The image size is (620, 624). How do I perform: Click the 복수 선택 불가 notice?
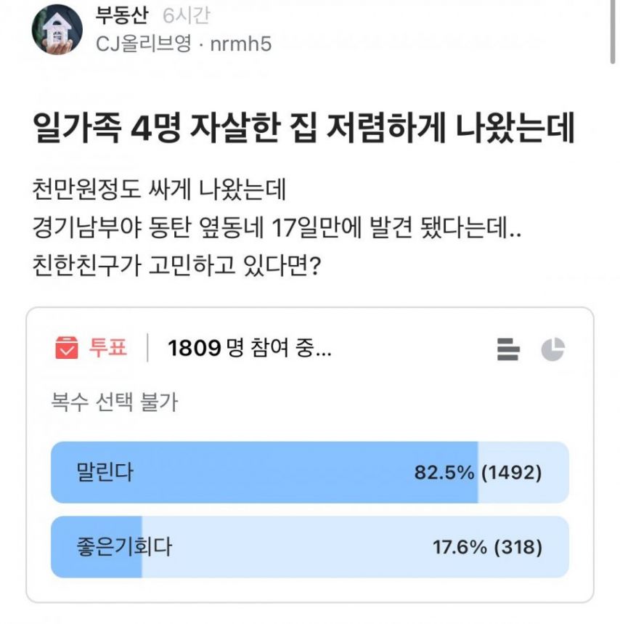tap(114, 402)
